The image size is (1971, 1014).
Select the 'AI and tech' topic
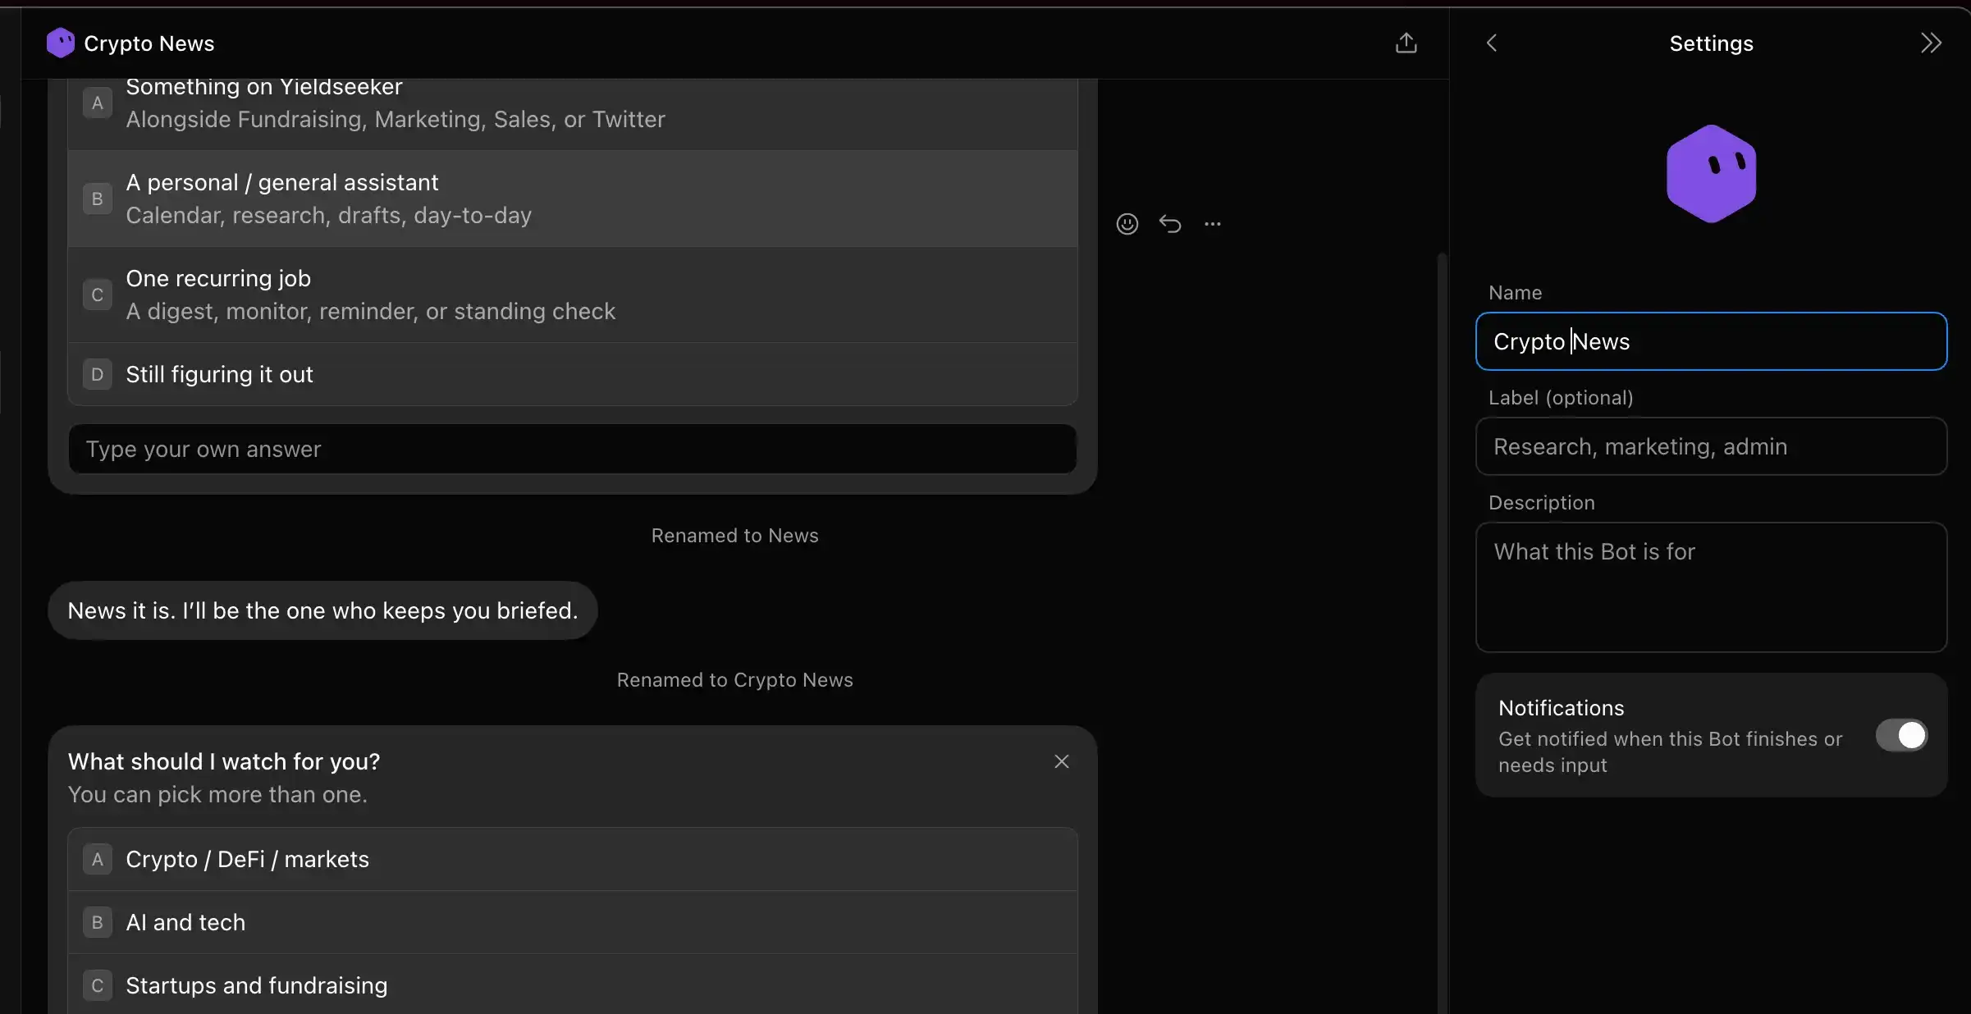572,922
